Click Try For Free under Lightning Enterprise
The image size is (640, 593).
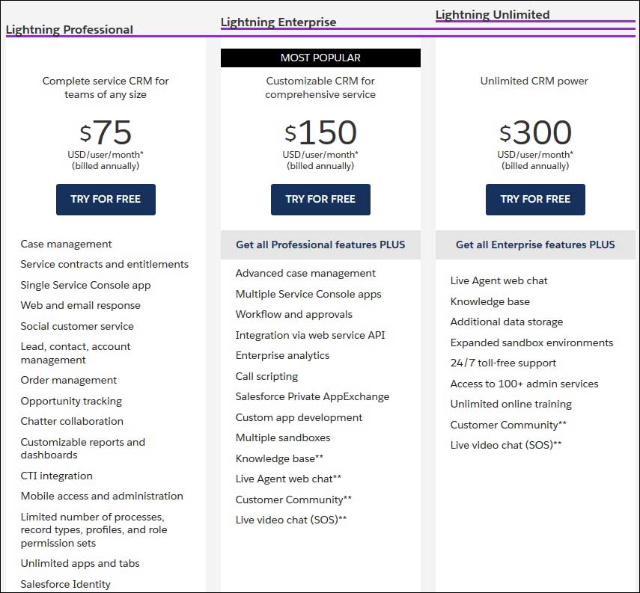[x=320, y=199]
